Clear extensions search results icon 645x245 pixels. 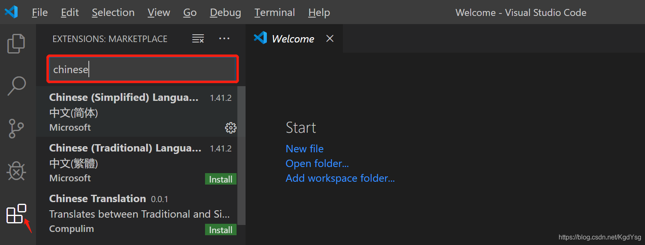point(198,39)
